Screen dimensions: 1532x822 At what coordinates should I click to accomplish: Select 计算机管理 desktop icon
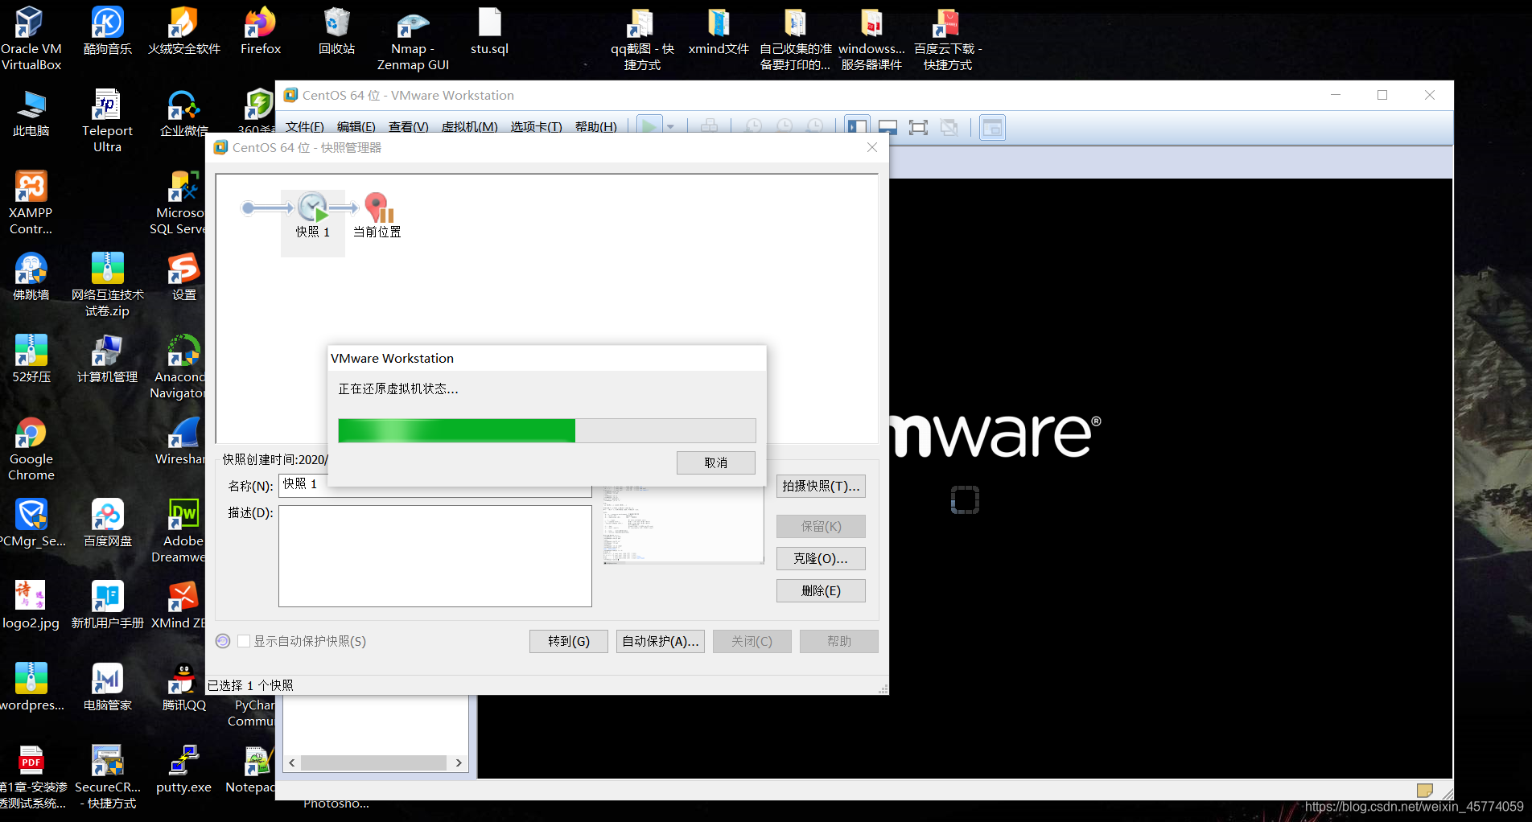pos(107,360)
